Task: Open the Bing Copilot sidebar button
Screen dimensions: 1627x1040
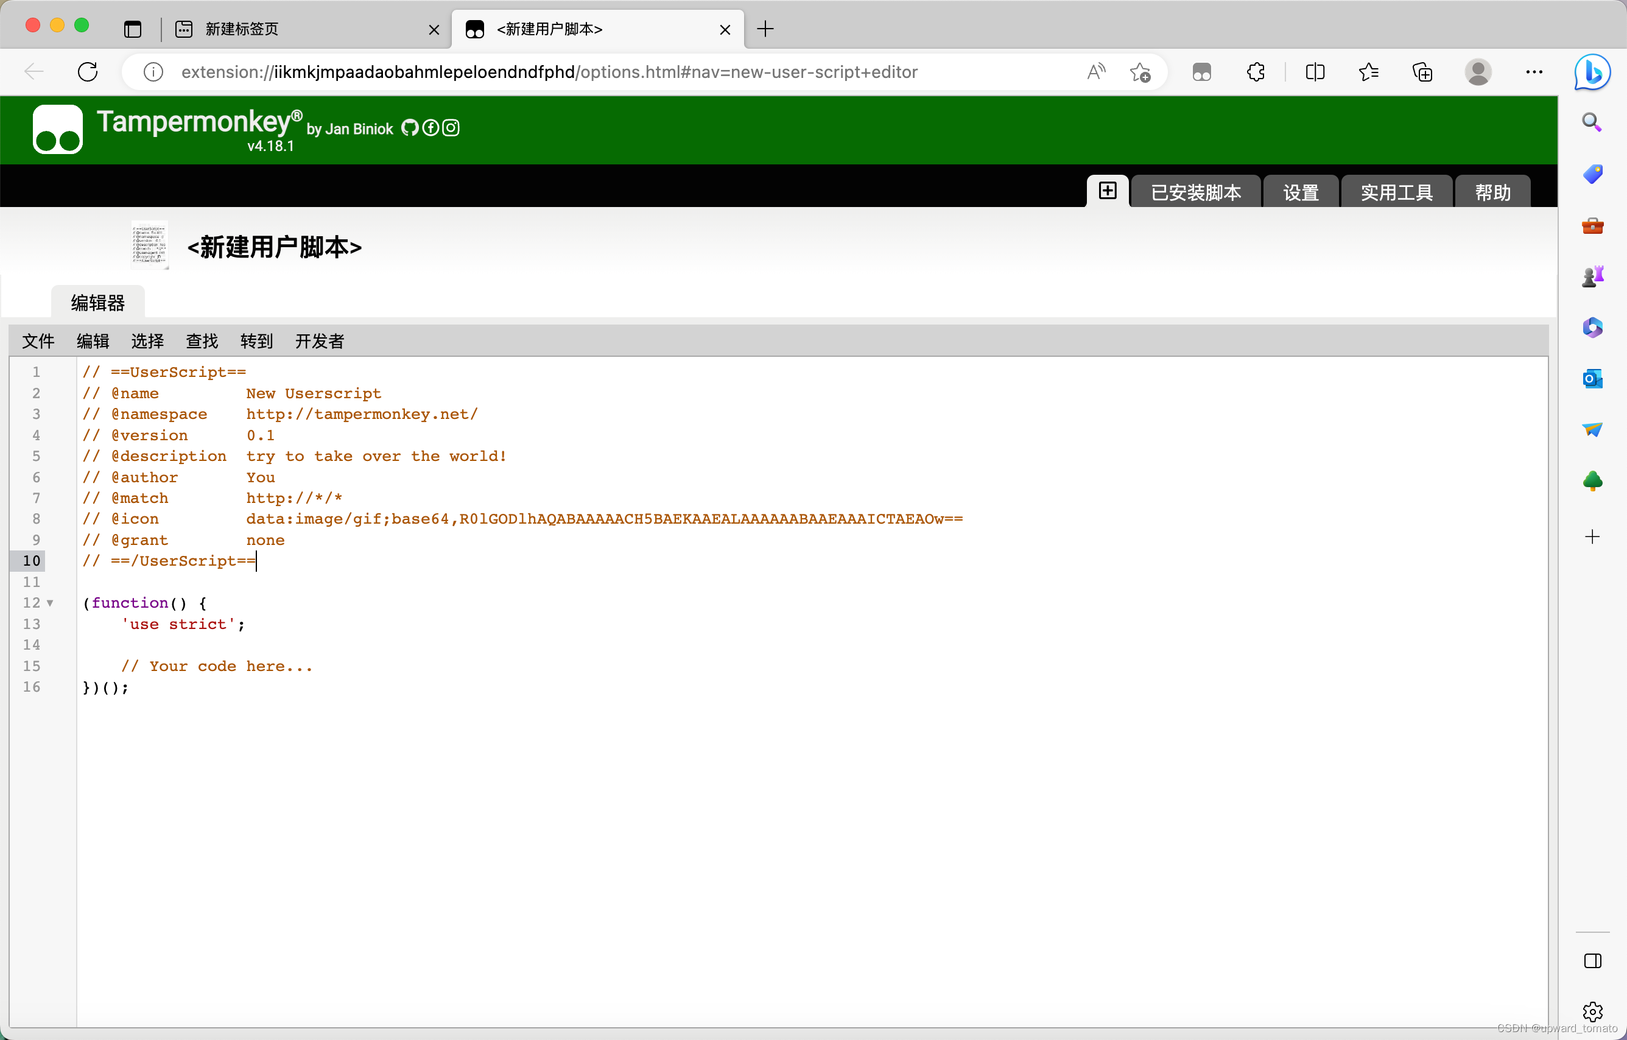Action: (1592, 72)
